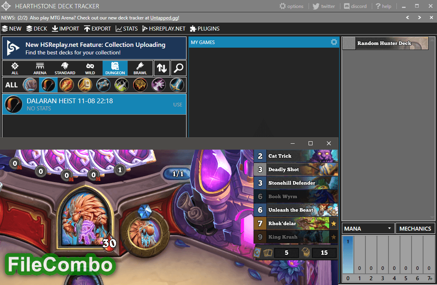Filter decks by Rogue class icon
Screen dimensions: 437x285
tap(122, 85)
